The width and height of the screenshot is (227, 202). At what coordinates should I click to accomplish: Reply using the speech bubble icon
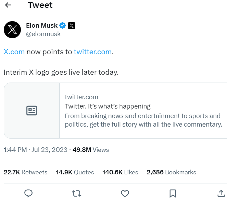point(28,193)
